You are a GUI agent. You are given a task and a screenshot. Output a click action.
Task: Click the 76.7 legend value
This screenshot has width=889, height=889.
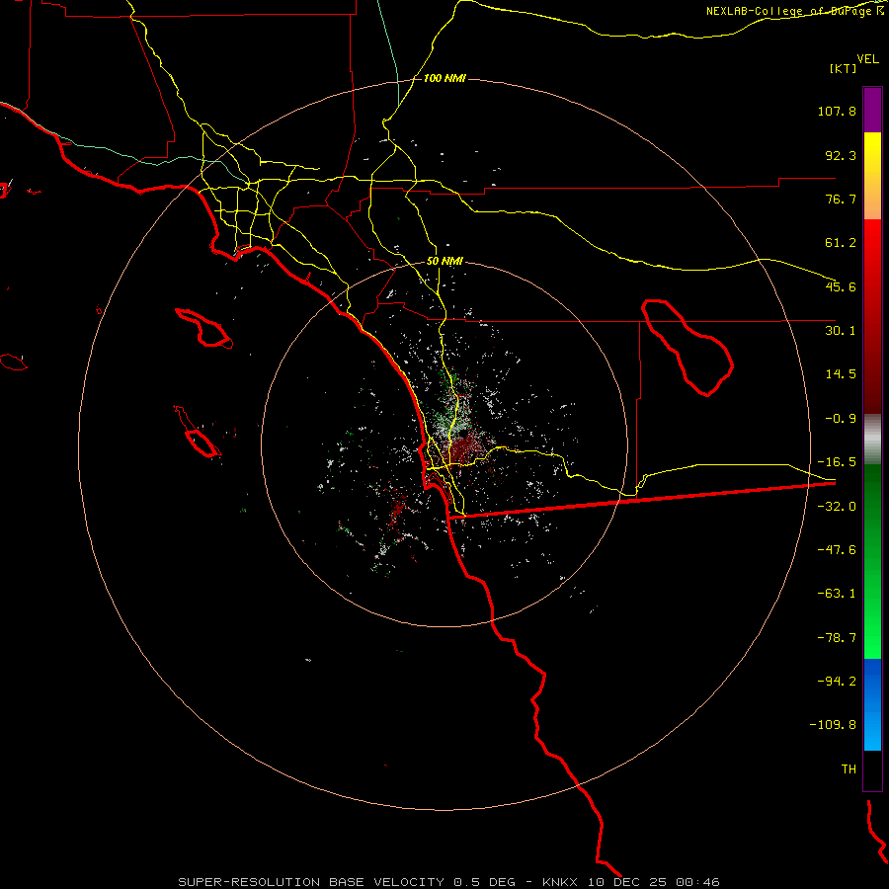tap(841, 199)
